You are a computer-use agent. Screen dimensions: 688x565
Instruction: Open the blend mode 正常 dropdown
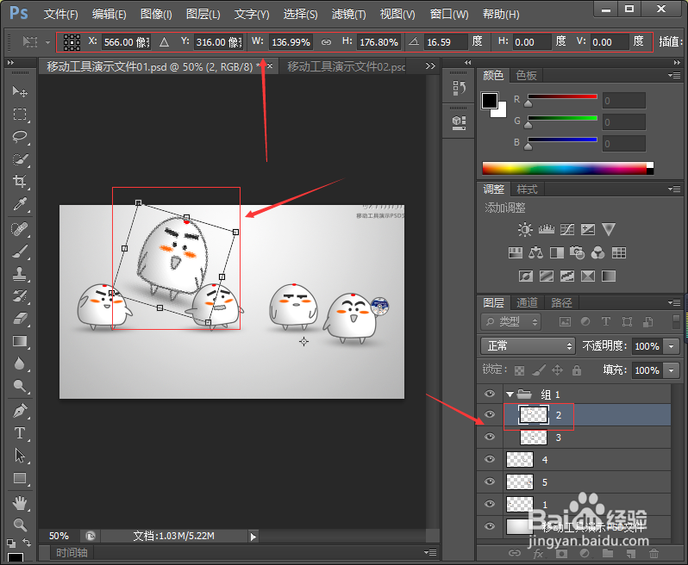(x=528, y=346)
